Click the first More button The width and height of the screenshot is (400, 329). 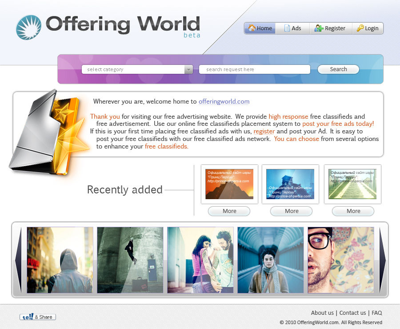[x=229, y=211]
